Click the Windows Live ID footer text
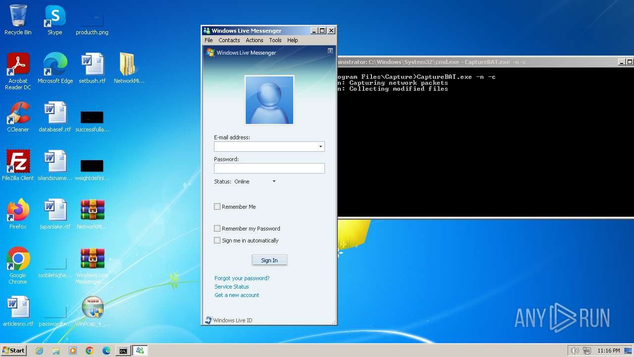Screen dimensions: 634x357 tap(233, 320)
